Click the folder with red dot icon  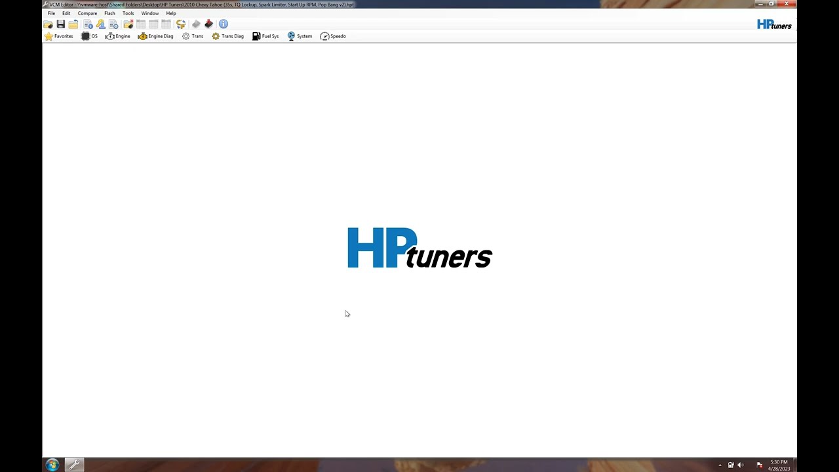coord(128,24)
